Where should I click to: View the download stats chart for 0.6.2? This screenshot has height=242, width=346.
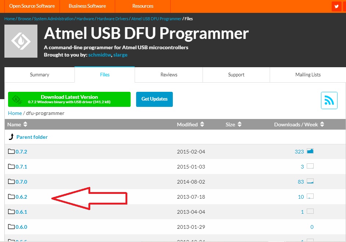point(310,196)
